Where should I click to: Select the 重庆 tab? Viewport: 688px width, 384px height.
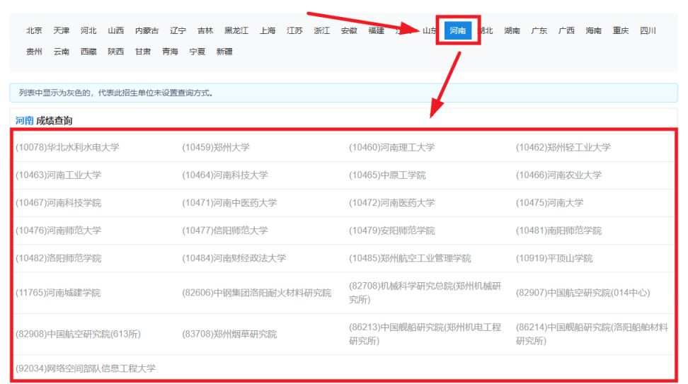point(621,30)
